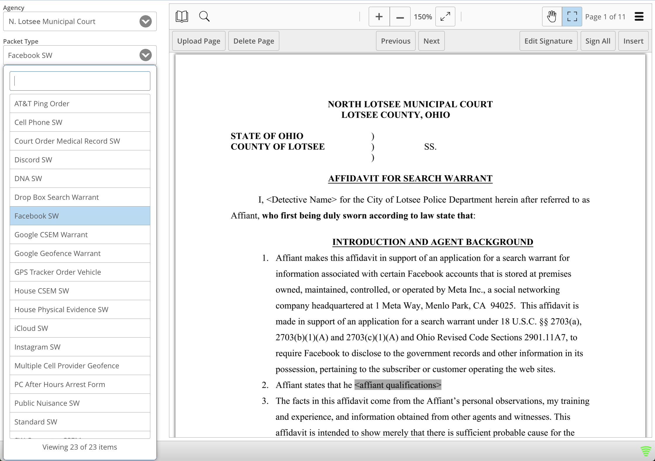
Task: Click the Sign All button
Action: pos(598,41)
